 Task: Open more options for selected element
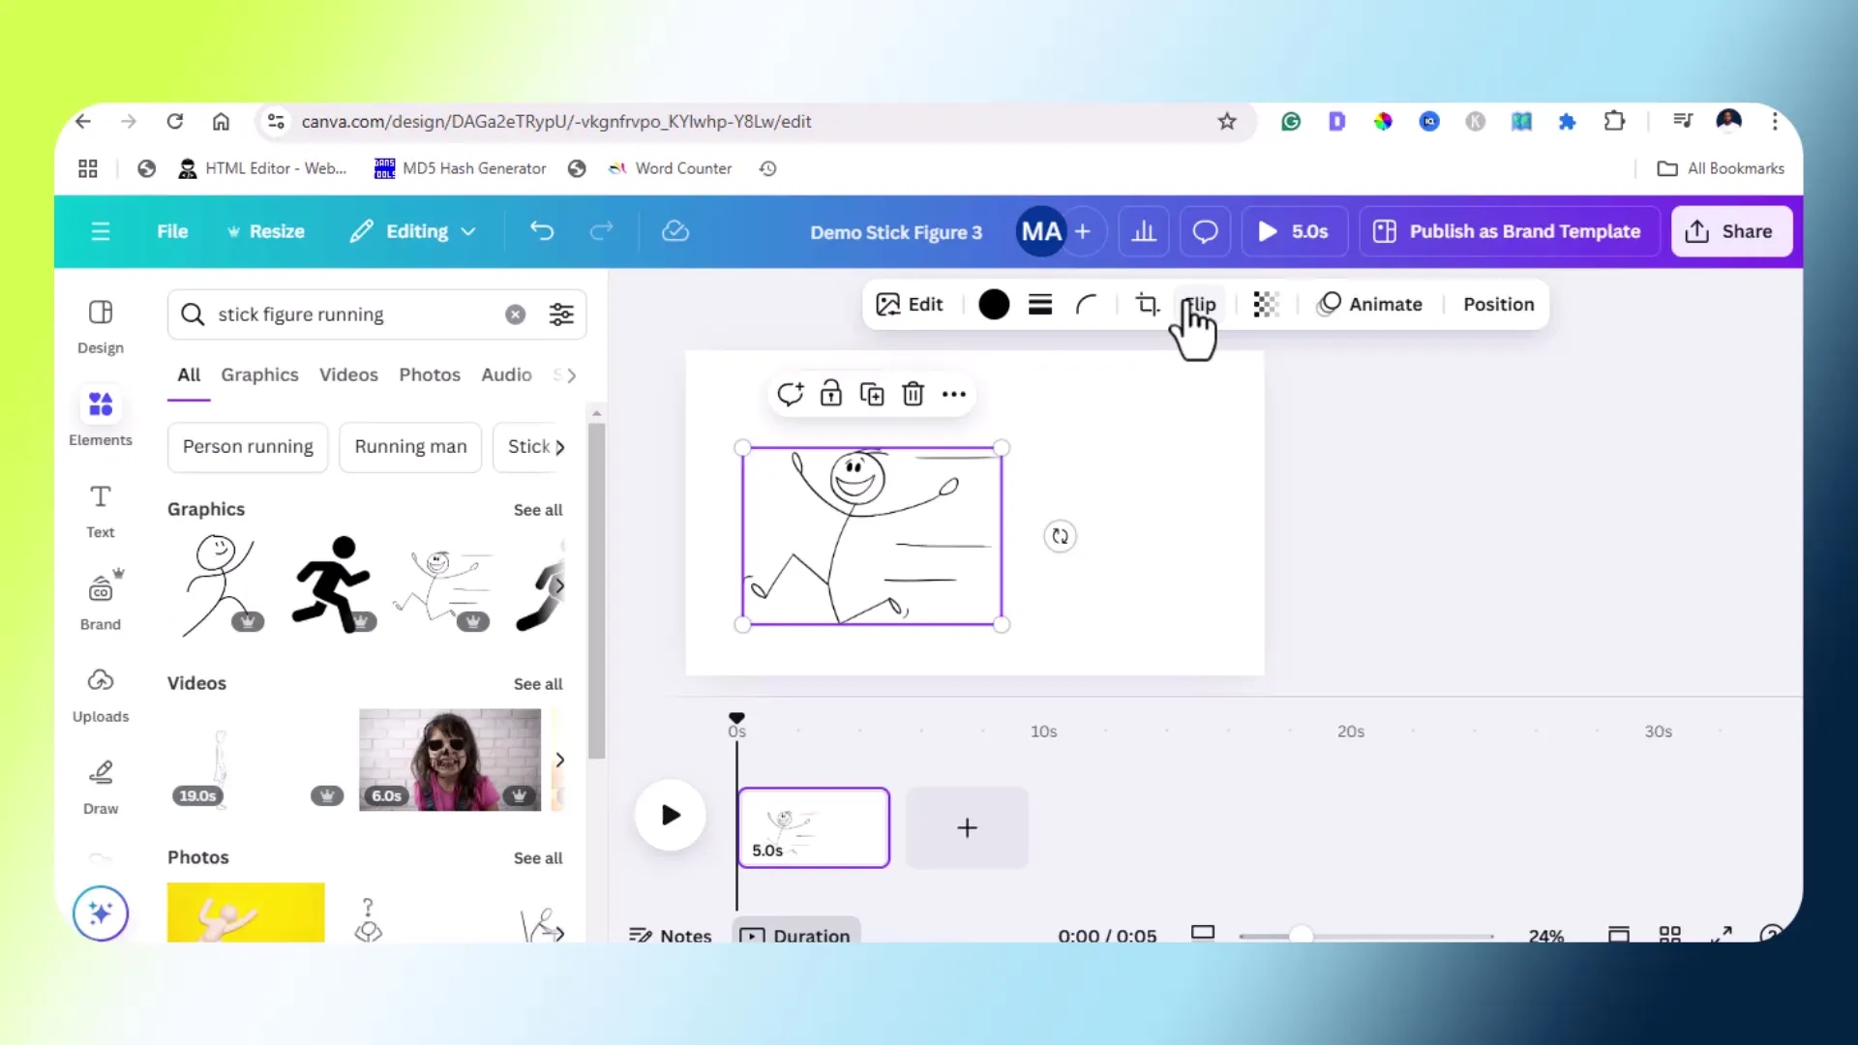954,394
